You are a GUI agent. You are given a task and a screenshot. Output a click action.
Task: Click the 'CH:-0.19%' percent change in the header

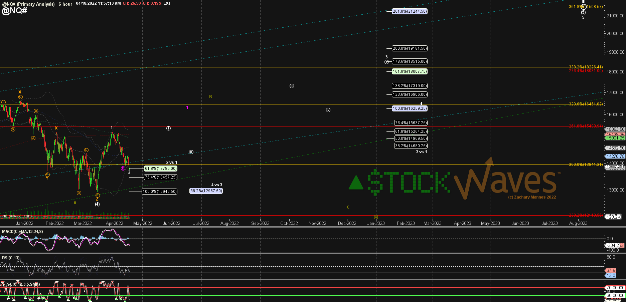pos(152,3)
